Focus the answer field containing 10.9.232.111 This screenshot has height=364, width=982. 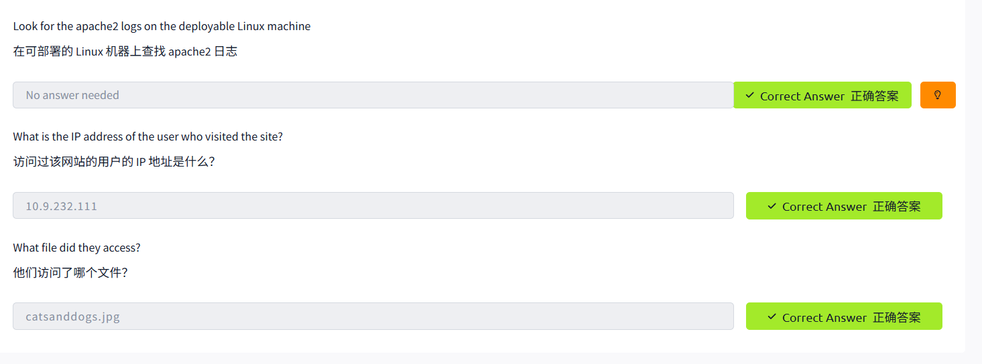tap(373, 206)
